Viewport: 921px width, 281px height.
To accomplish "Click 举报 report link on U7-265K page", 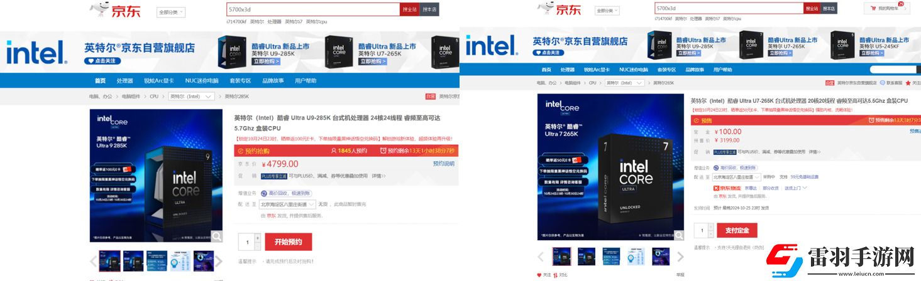I will point(680,275).
